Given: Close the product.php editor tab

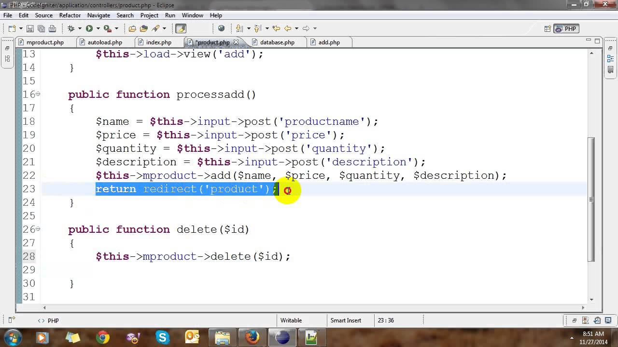Looking at the screenshot, I should coord(236,42).
